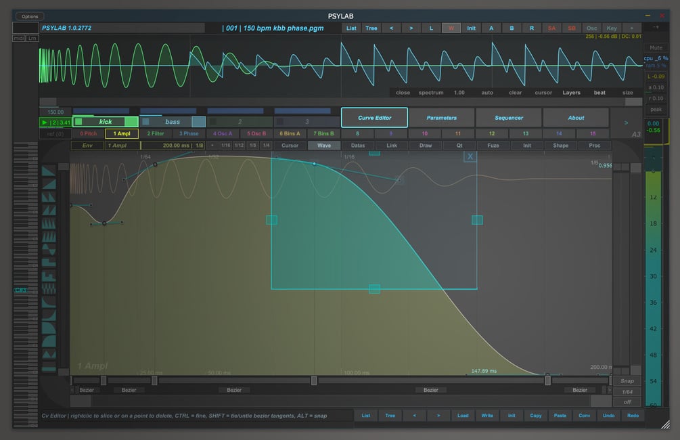Viewport: 680px width, 440px height.
Task: Click the -+ icon in the top right corner
Action: coord(656,27)
